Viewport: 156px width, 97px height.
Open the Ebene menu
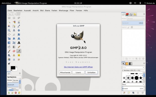tap(48, 11)
